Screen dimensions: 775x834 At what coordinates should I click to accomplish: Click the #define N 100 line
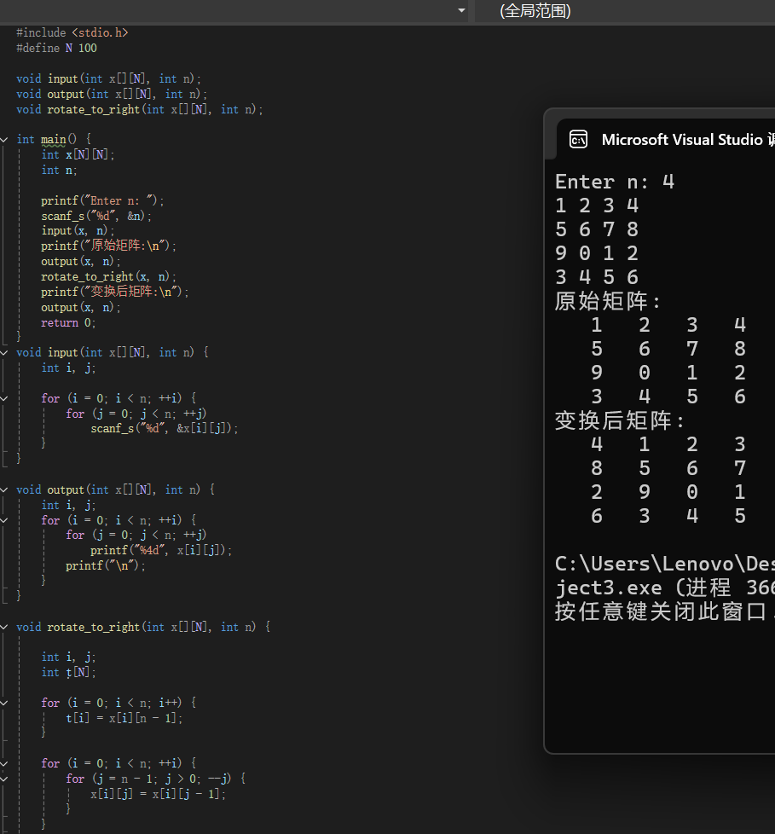pos(56,49)
